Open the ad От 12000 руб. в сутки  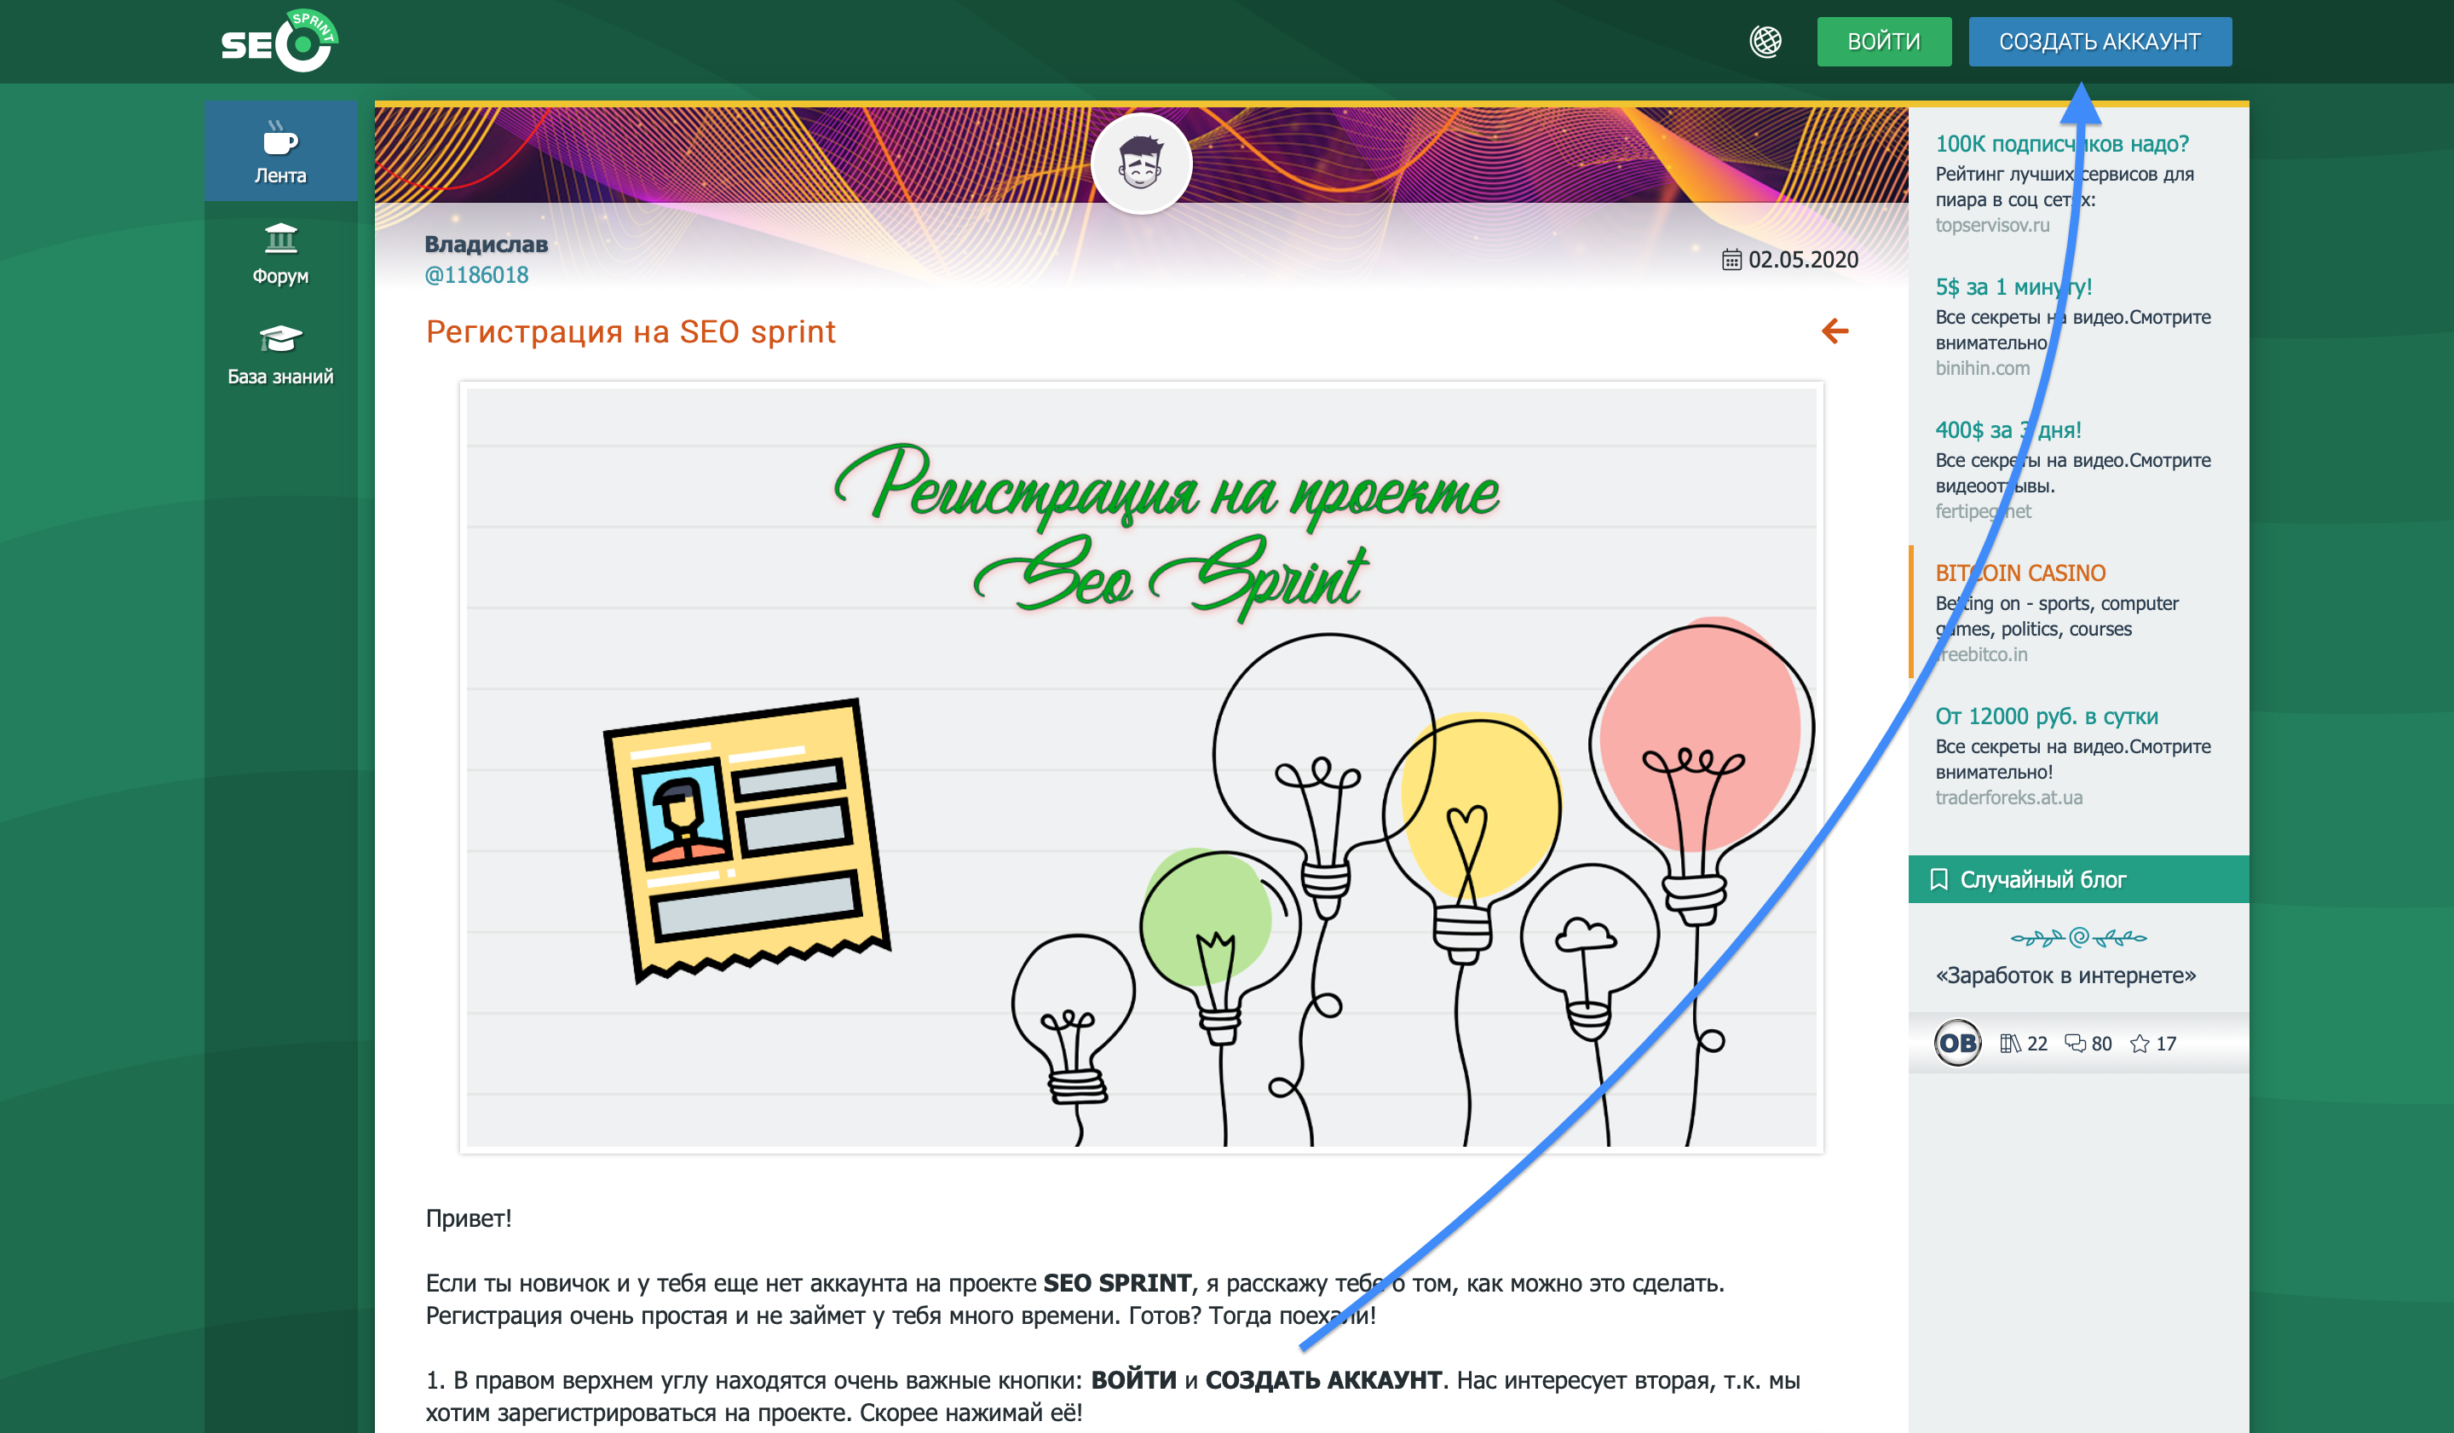(2046, 716)
